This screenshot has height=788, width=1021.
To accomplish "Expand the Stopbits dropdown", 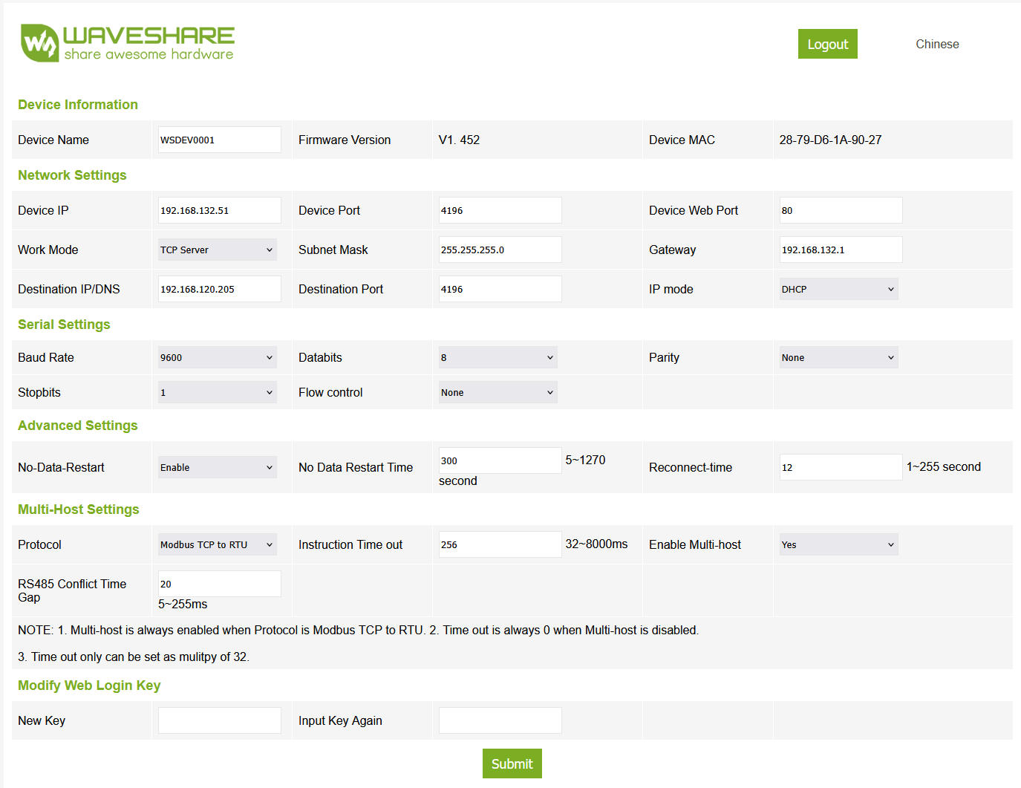I will point(217,392).
